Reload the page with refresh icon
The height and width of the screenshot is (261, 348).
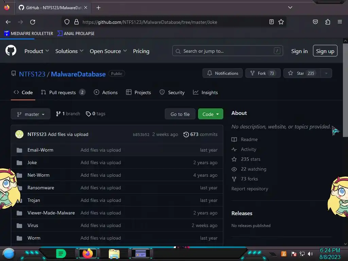tap(33, 22)
